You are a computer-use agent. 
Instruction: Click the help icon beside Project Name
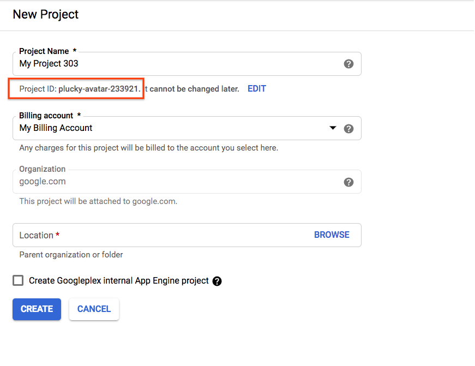[349, 64]
